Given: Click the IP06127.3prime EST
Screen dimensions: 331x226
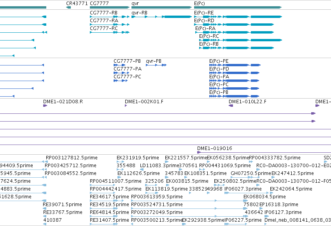Looking at the screenshot, I should 283,212.
